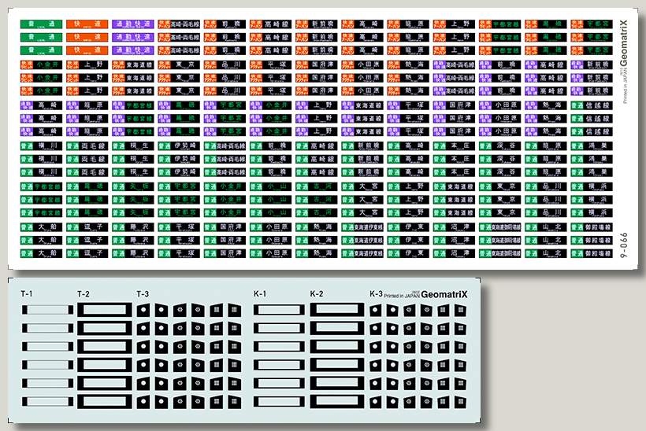Click the 9-066 sheet number

coord(624,245)
